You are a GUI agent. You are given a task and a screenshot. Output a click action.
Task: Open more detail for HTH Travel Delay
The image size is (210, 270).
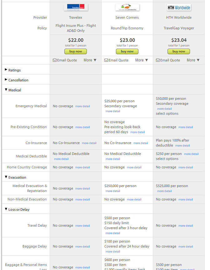[x=186, y=226]
